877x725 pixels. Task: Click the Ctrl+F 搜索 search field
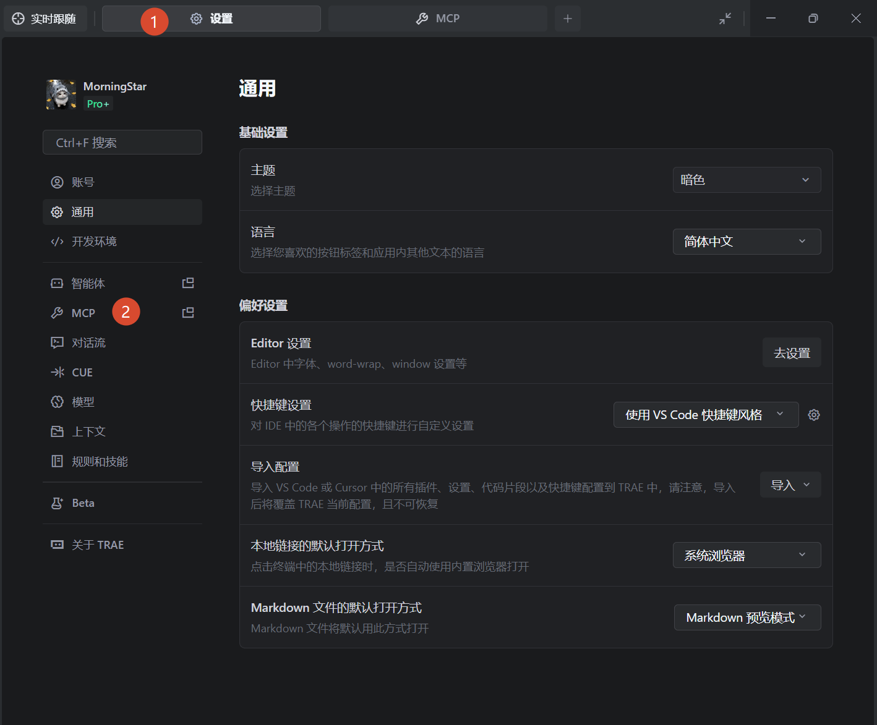(x=122, y=143)
